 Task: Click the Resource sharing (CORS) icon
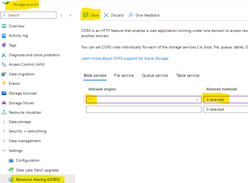pos(11,180)
